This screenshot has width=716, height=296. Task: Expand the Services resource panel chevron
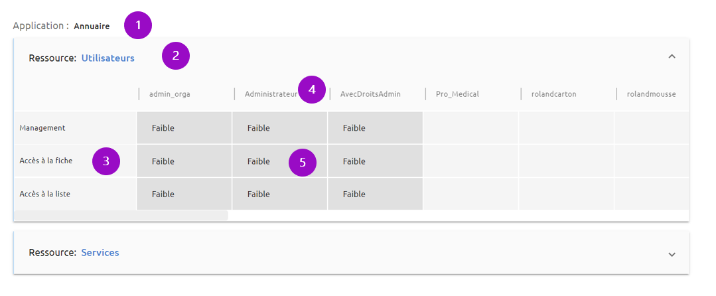pos(672,254)
